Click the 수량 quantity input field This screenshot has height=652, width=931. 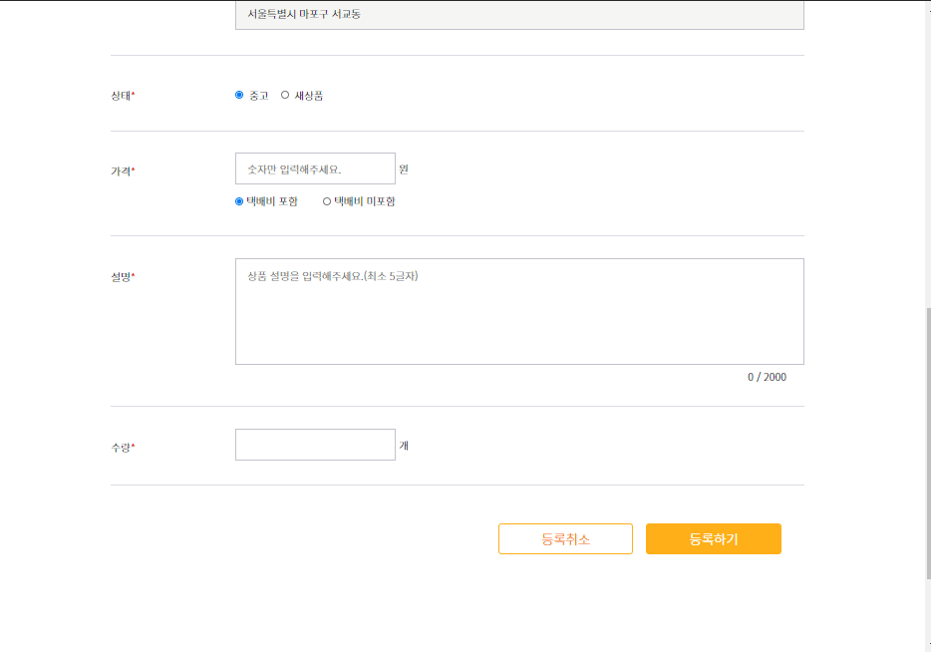[x=314, y=444]
